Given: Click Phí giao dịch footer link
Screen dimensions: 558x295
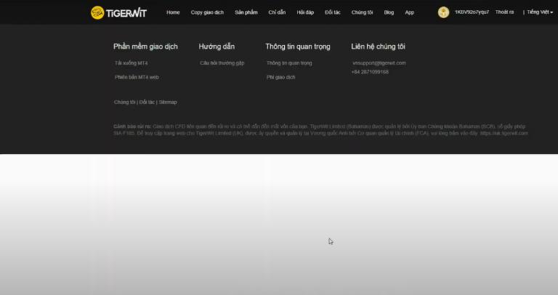Looking at the screenshot, I should point(281,77).
